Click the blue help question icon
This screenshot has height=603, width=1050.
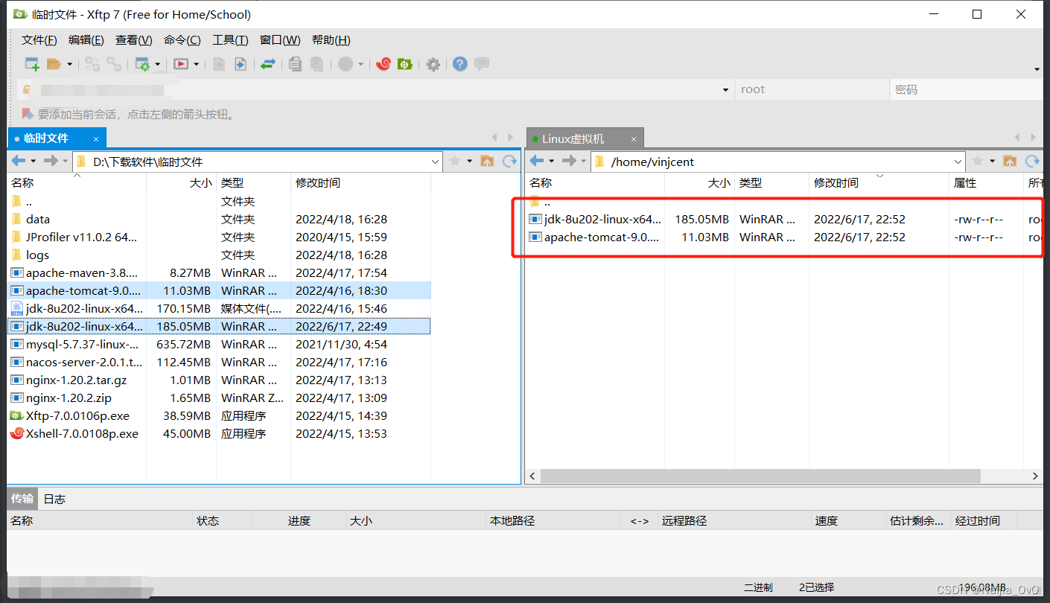tap(460, 64)
